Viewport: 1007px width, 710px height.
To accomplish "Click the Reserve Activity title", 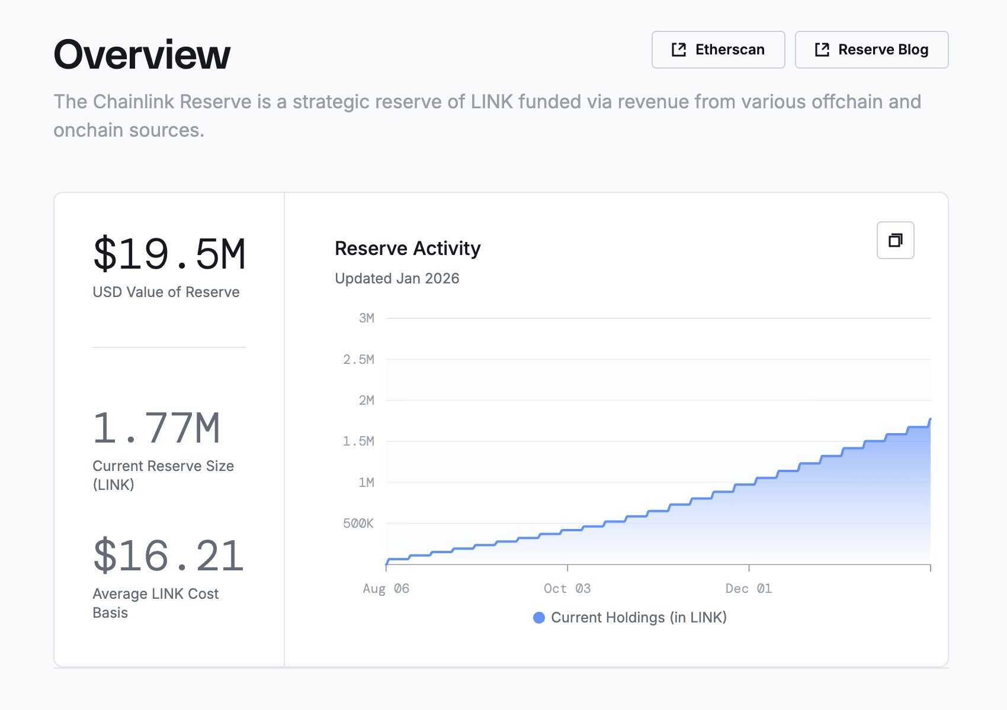I will coord(408,248).
